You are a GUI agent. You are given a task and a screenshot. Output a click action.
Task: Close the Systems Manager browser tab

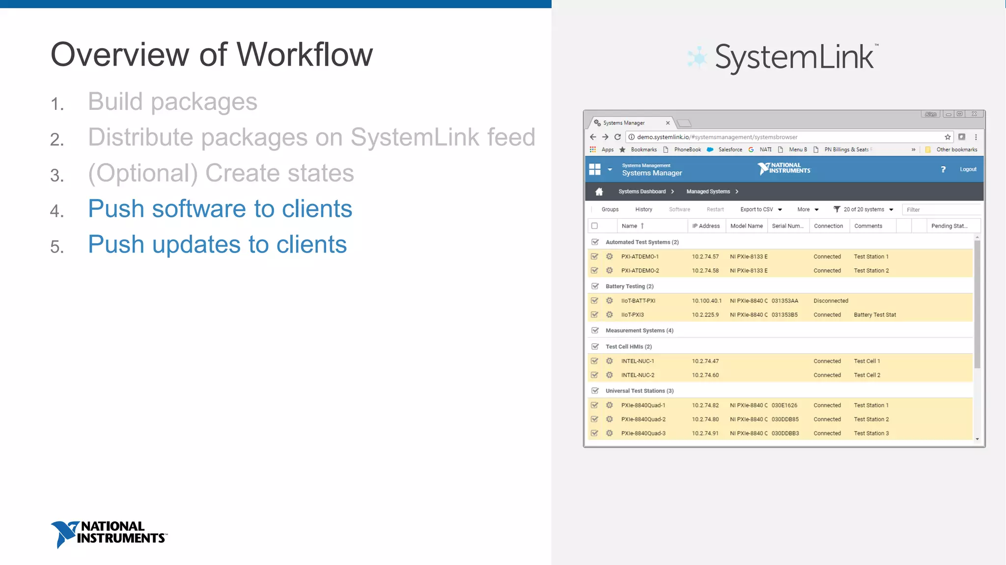(668, 123)
